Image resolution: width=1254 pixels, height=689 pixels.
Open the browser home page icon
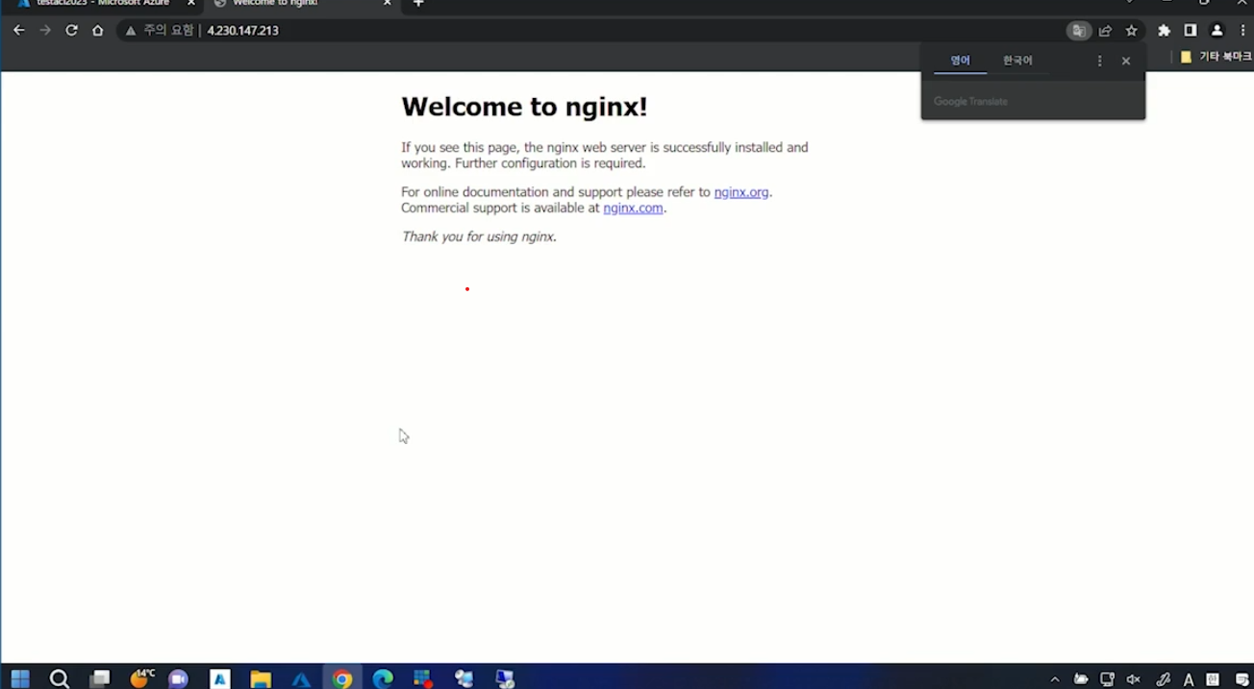(x=97, y=31)
